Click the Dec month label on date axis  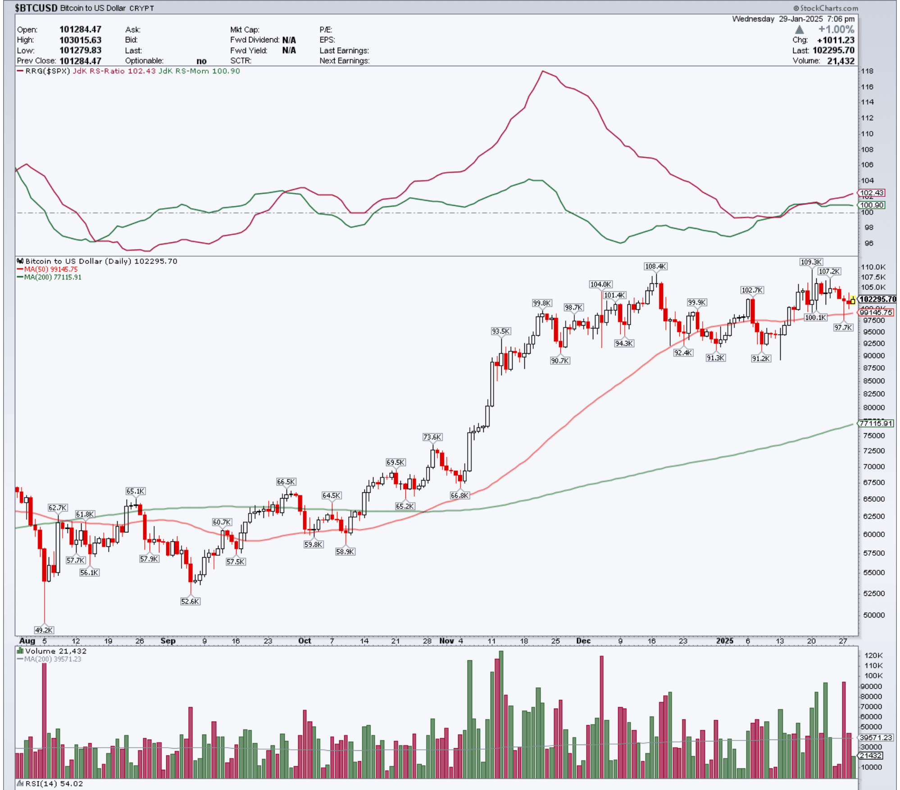tap(583, 641)
